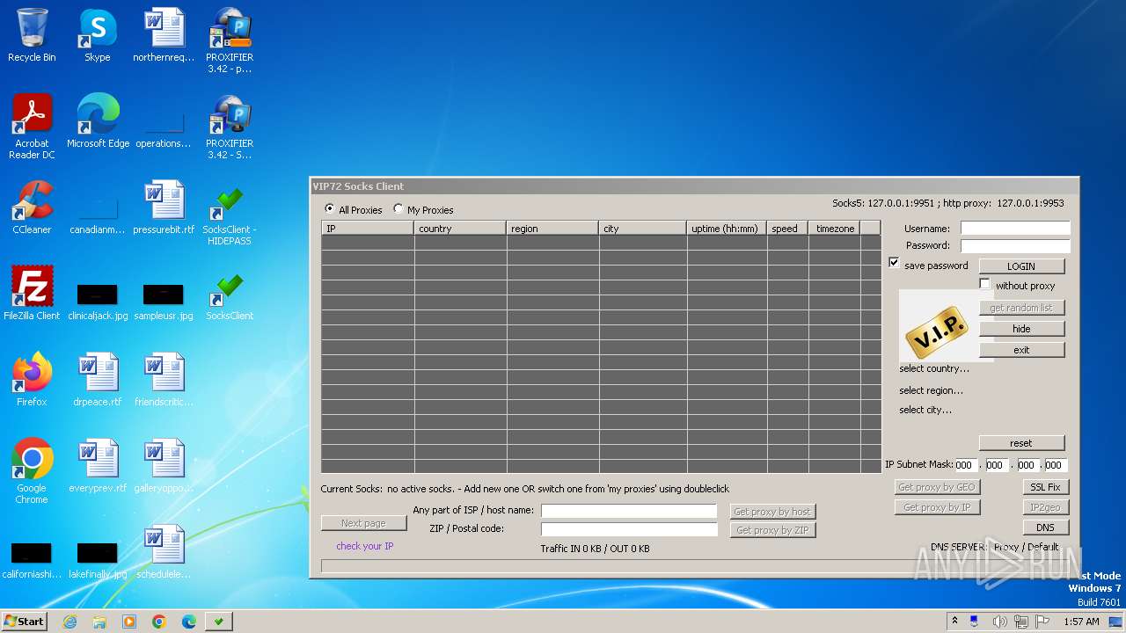Open File Explorer from the taskbar
This screenshot has width=1126, height=633.
99,622
